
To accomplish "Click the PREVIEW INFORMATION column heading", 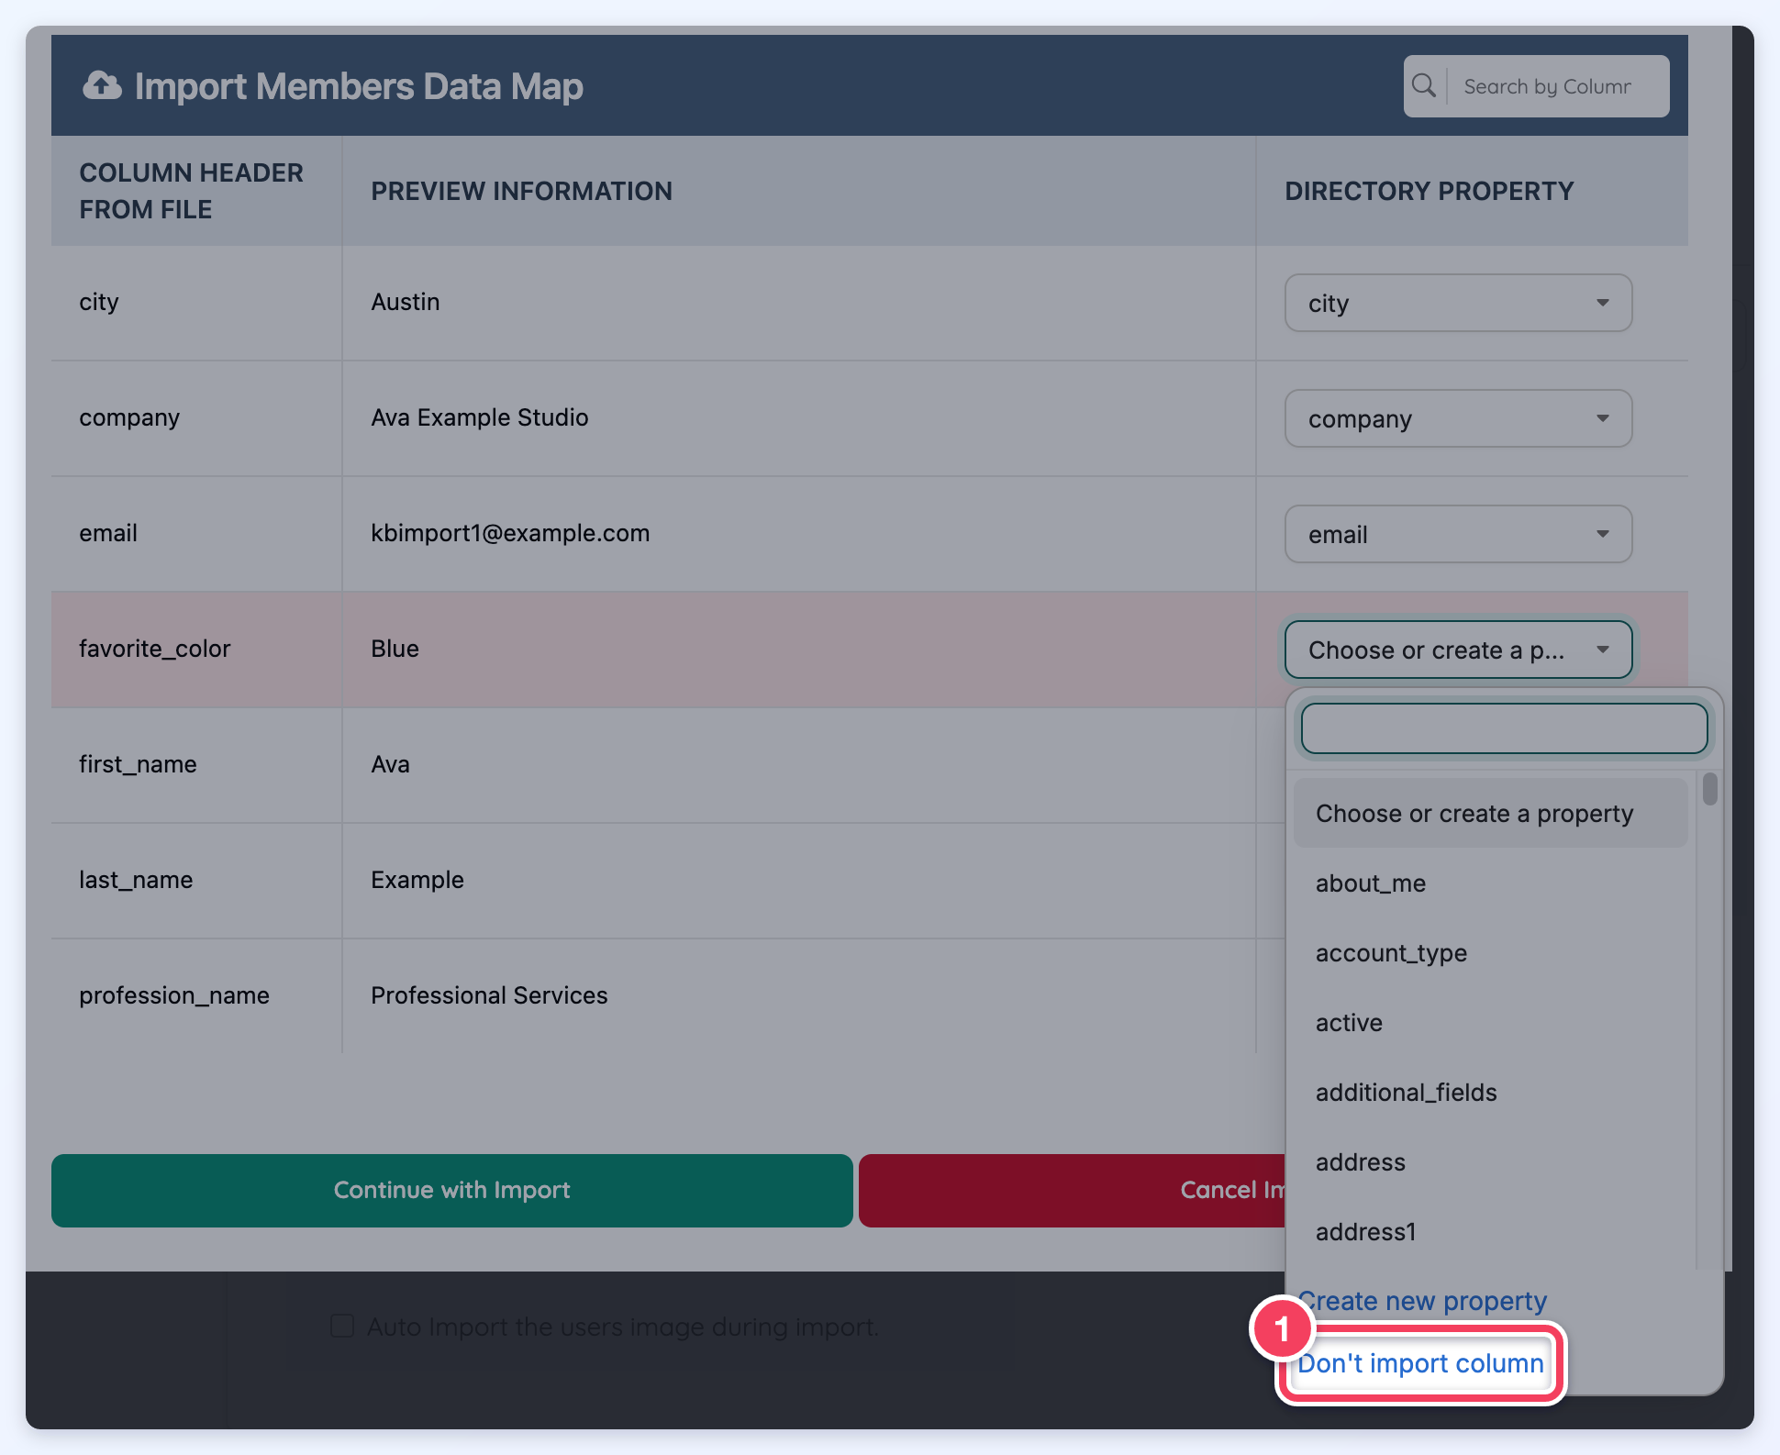I will [521, 191].
